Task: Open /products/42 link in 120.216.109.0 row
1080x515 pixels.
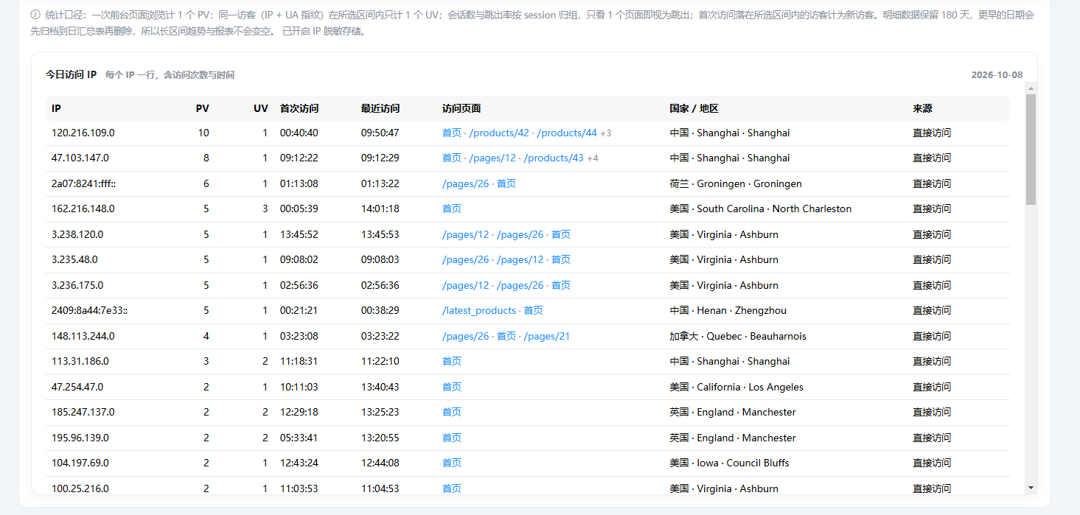Action: [499, 133]
